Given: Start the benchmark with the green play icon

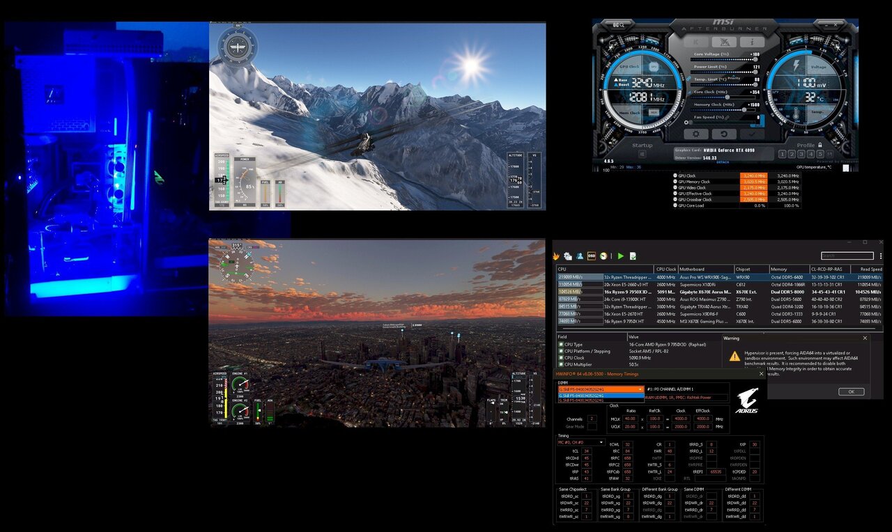Looking at the screenshot, I should coord(620,256).
